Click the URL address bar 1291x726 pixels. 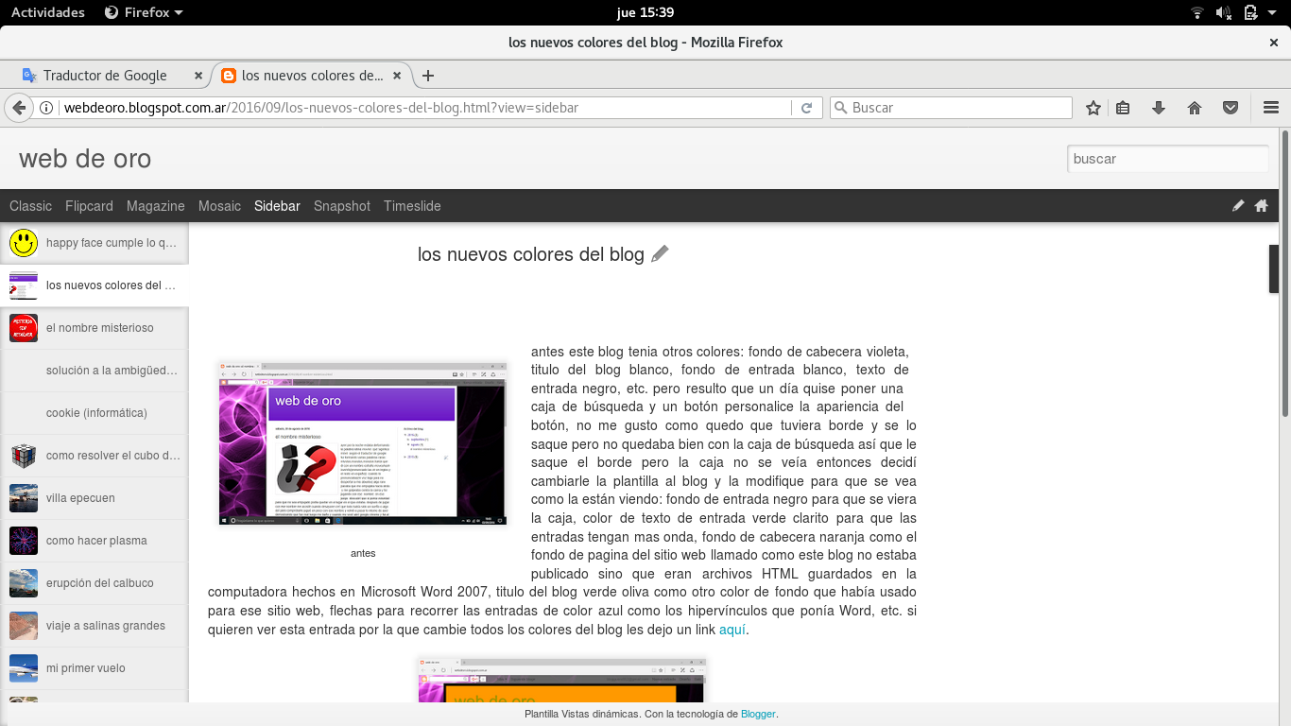pyautogui.click(x=425, y=108)
